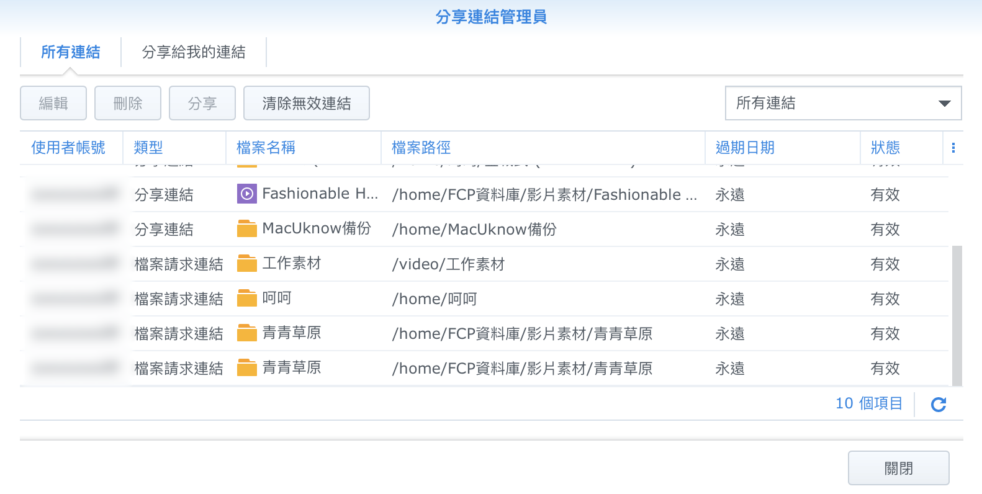
Task: Click the 類型 column header
Action: pyautogui.click(x=148, y=148)
